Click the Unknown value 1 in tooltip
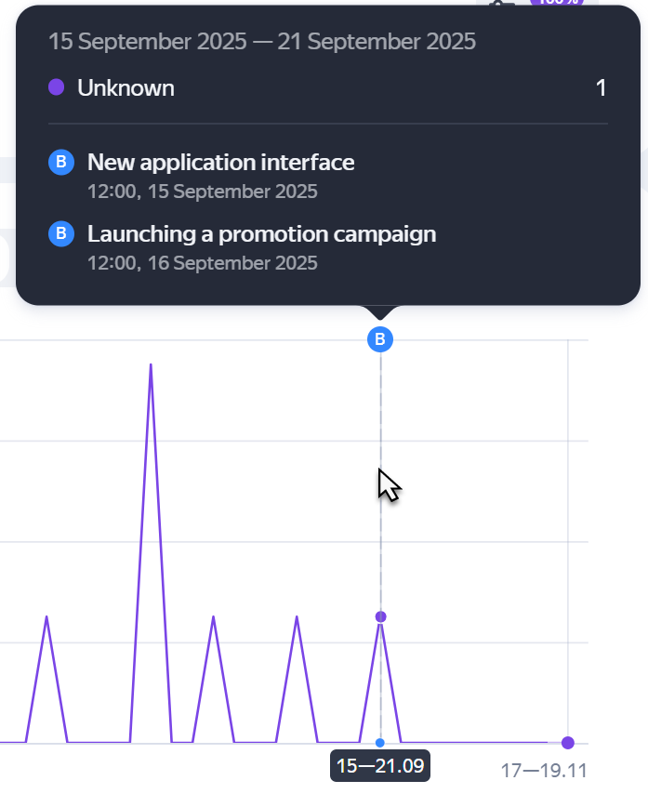The height and width of the screenshot is (807, 648). click(x=601, y=88)
